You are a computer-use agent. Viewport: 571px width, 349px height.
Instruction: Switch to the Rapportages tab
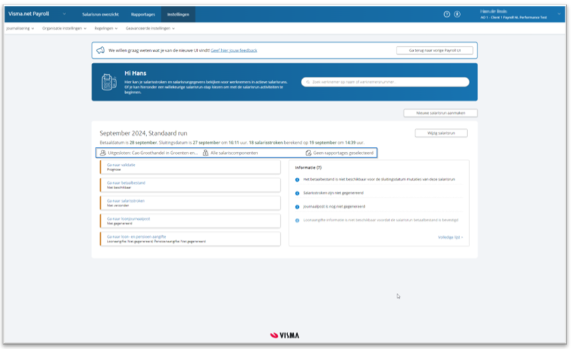click(x=143, y=14)
